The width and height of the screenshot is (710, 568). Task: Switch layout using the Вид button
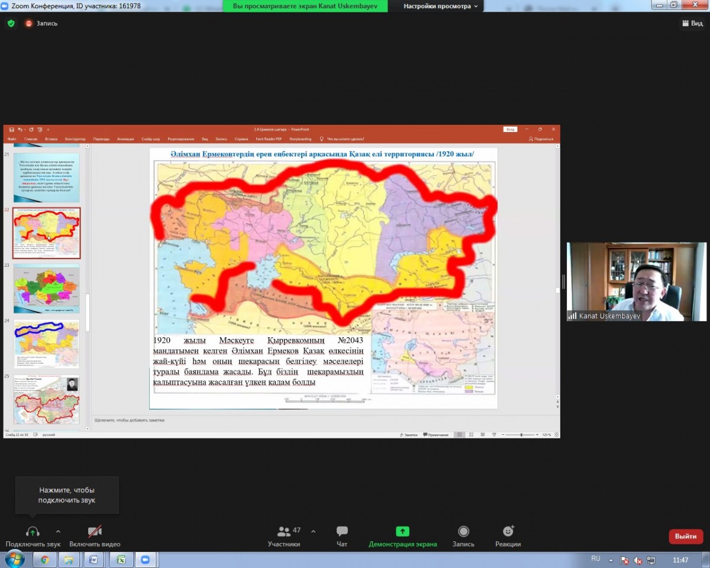click(692, 24)
